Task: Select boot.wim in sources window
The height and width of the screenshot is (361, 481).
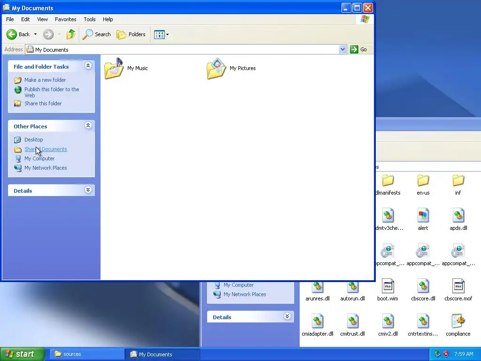Action: pos(388,290)
